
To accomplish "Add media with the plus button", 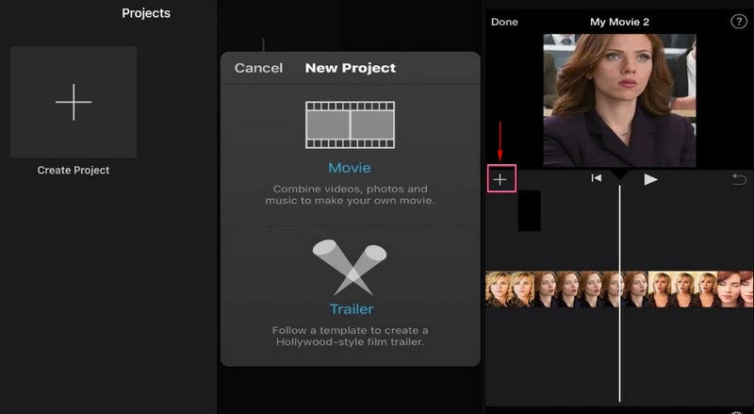I will (501, 179).
